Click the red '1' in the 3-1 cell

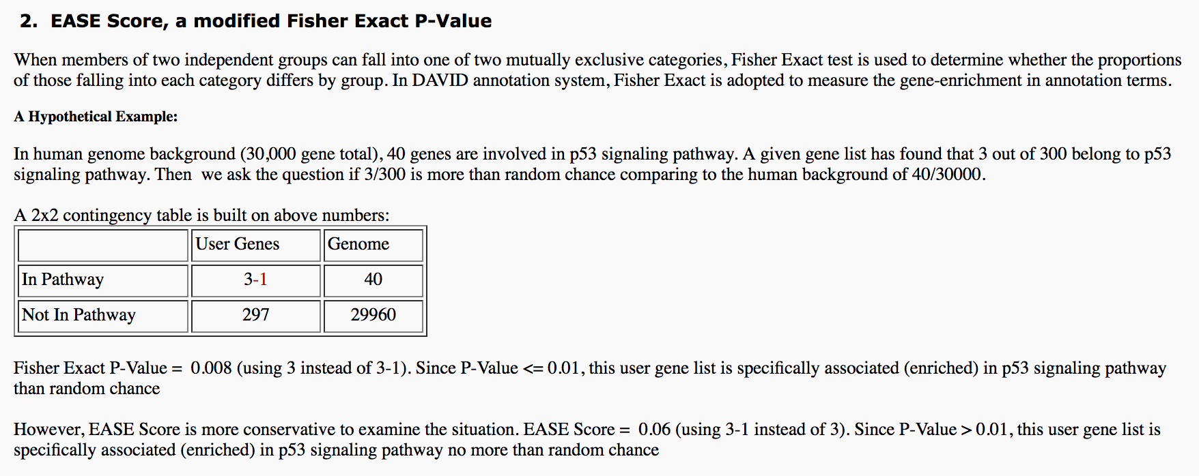[264, 280]
